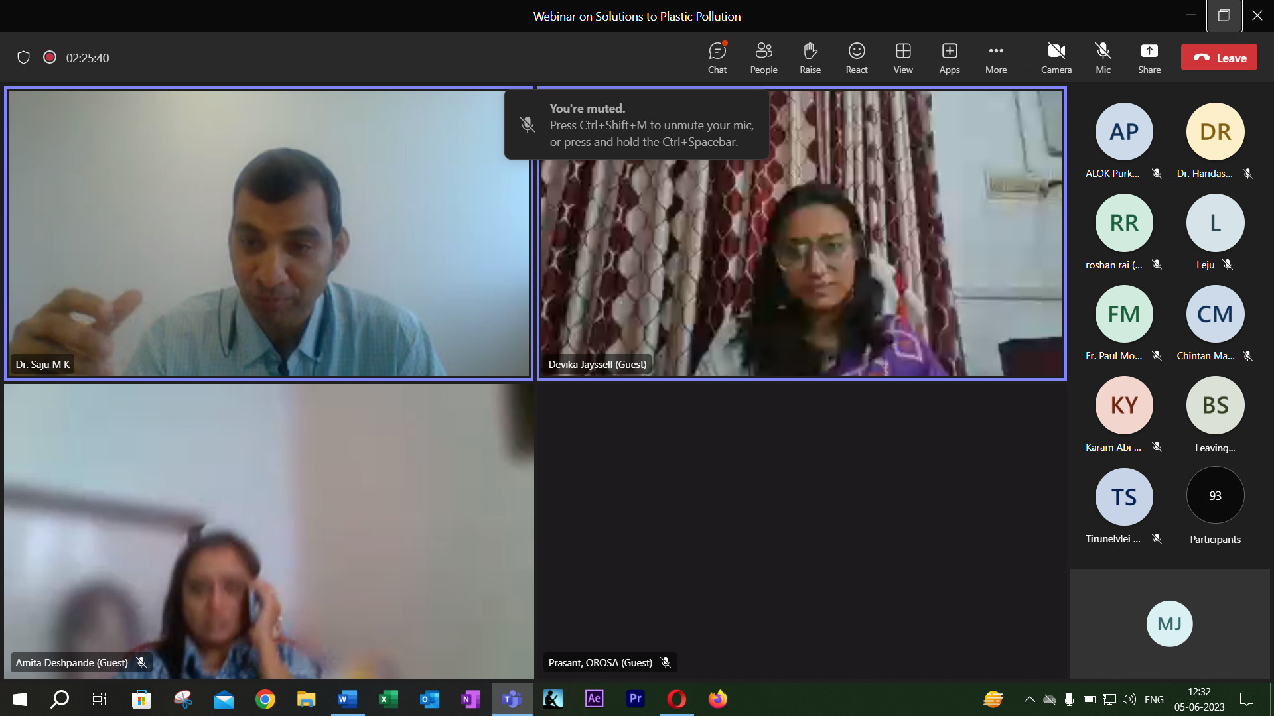The width and height of the screenshot is (1274, 716).
Task: Open the Chat panel
Action: tap(717, 58)
